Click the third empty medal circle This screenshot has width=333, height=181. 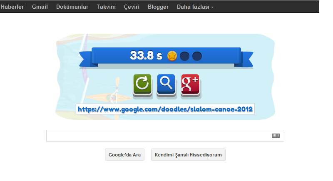click(197, 56)
